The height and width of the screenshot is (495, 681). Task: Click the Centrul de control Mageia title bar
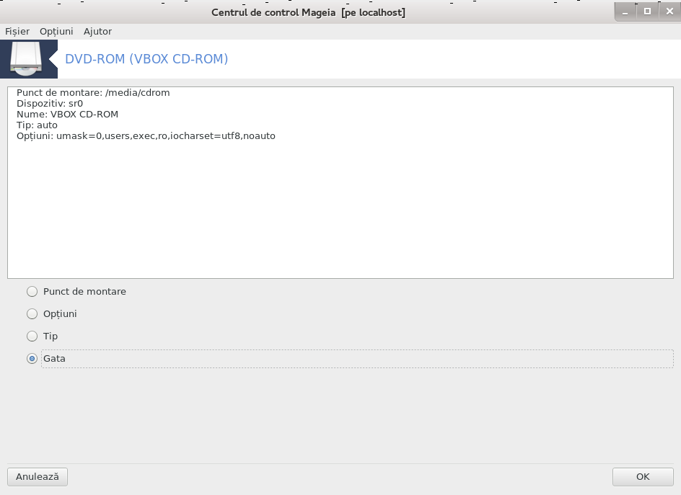pyautogui.click(x=308, y=12)
